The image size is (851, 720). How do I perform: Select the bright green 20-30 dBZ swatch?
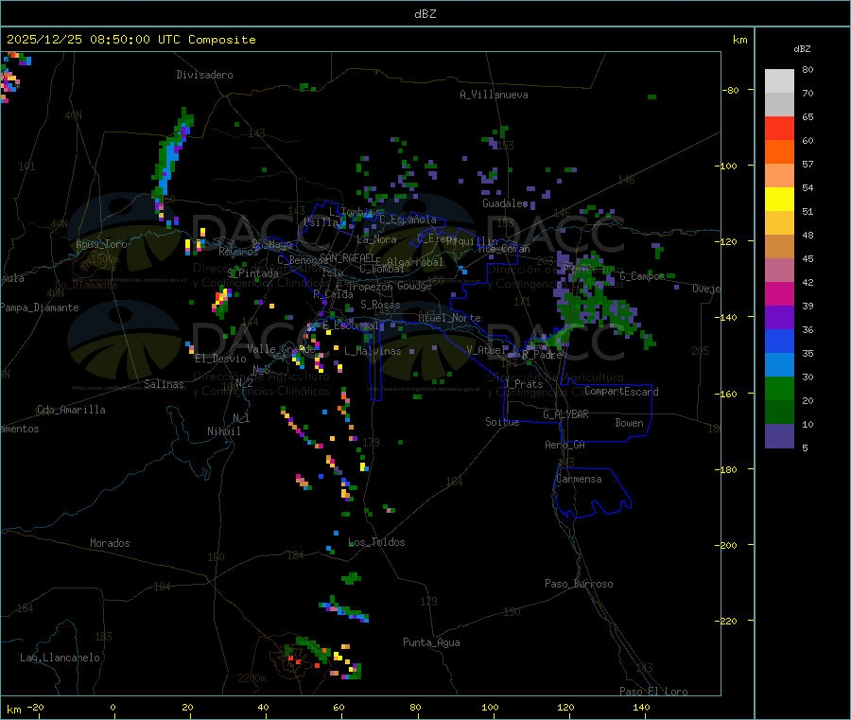(x=779, y=388)
